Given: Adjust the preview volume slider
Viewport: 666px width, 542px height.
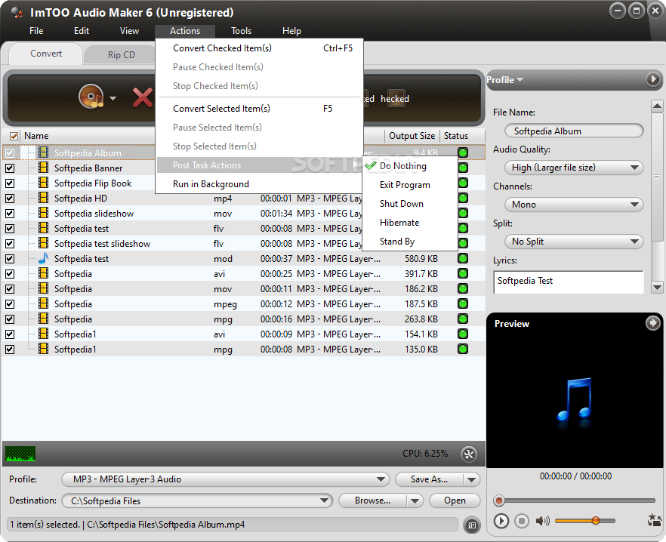Looking at the screenshot, I should click(x=584, y=520).
